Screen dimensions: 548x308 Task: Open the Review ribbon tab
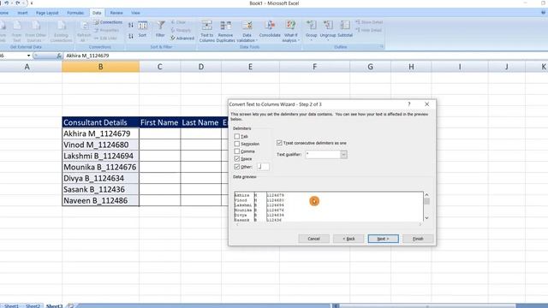pyautogui.click(x=116, y=13)
